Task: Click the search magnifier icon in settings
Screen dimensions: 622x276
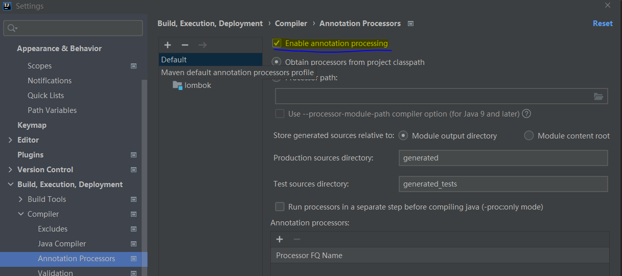Action: coord(12,28)
